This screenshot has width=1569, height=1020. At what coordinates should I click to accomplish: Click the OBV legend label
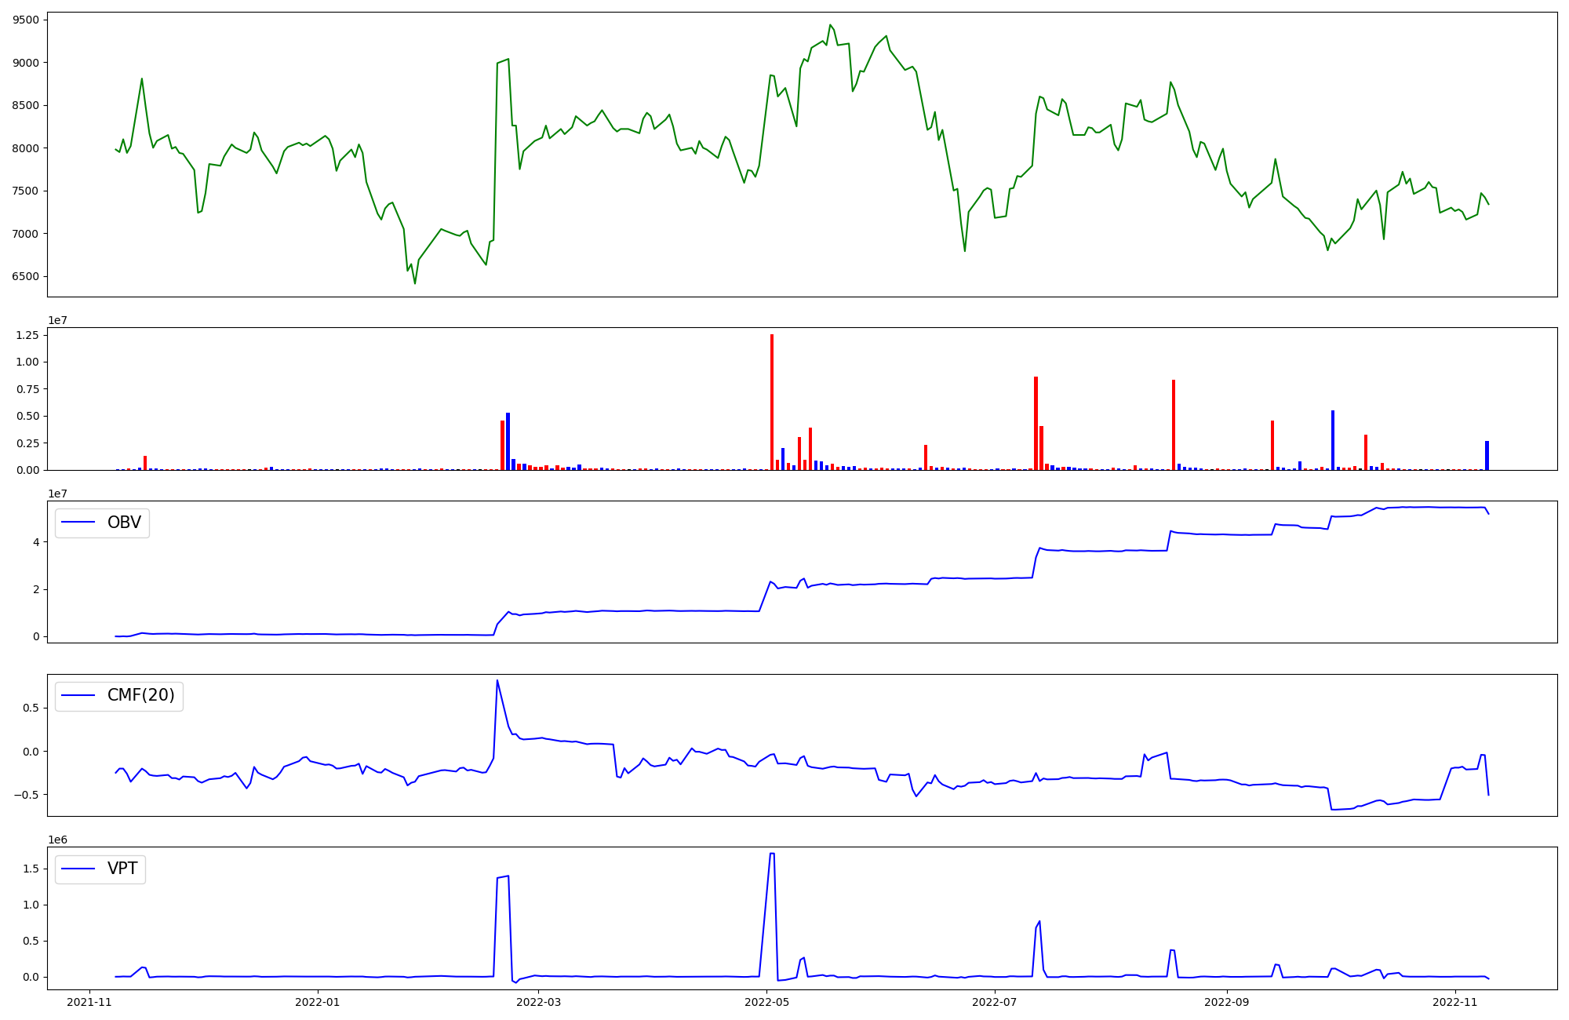(x=124, y=523)
